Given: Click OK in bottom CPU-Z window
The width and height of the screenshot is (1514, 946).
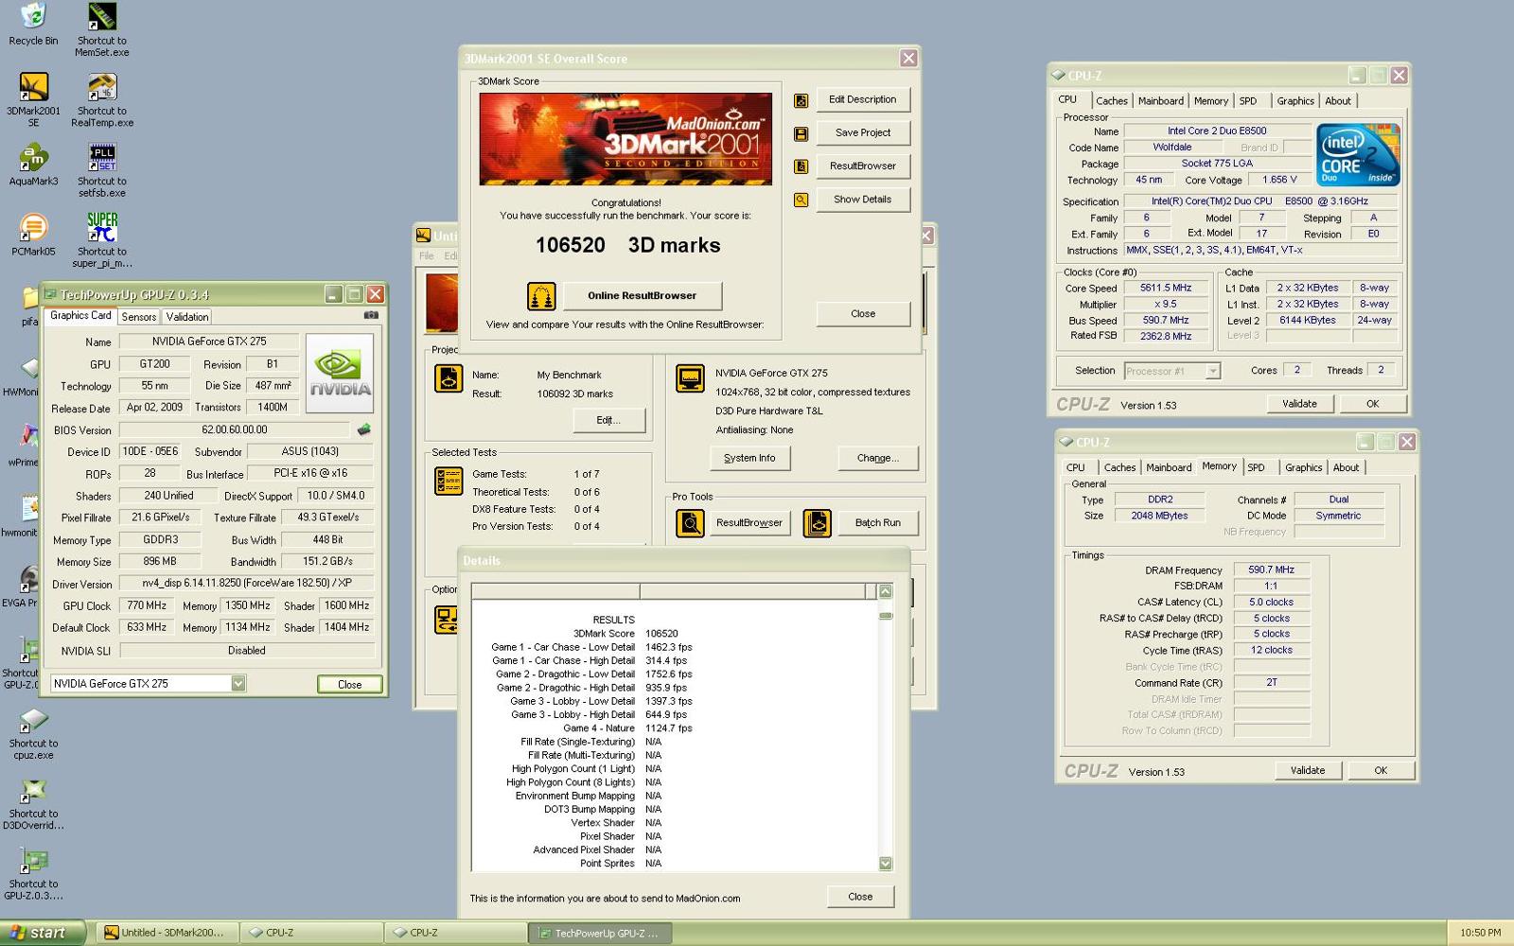Looking at the screenshot, I should pos(1381,770).
